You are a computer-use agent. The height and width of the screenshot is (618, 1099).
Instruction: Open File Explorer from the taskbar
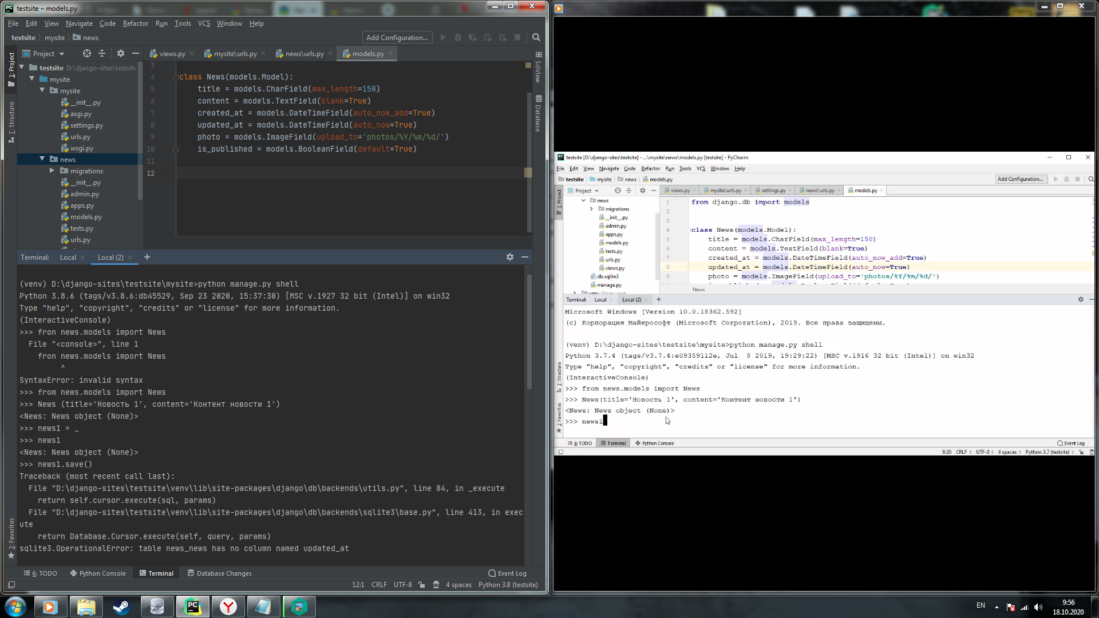point(86,607)
